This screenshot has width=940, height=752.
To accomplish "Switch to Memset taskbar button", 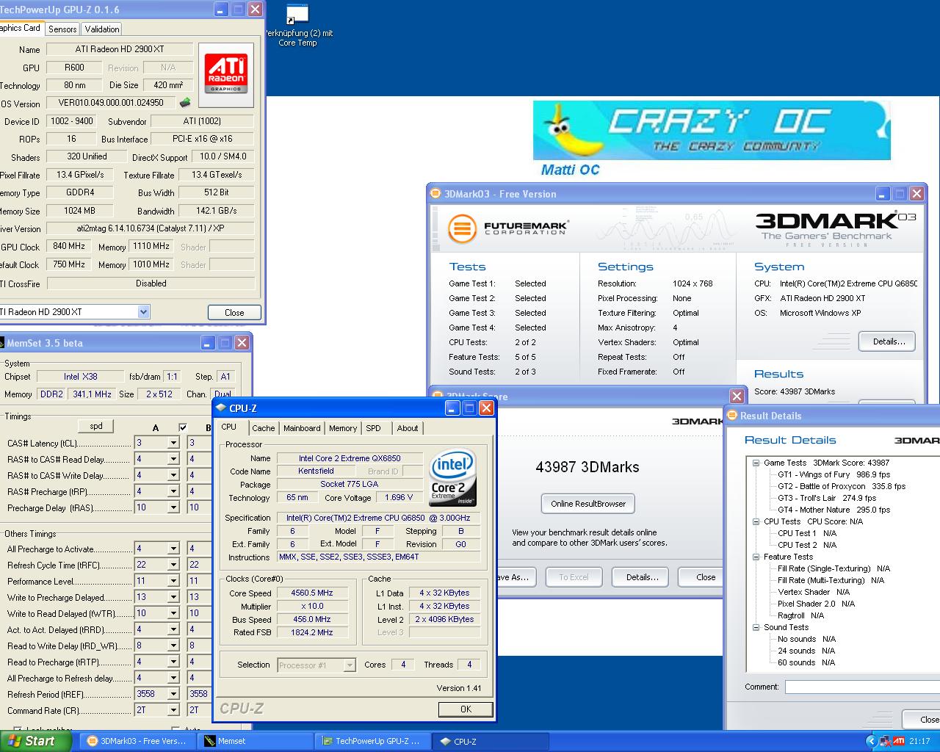I will (x=256, y=741).
